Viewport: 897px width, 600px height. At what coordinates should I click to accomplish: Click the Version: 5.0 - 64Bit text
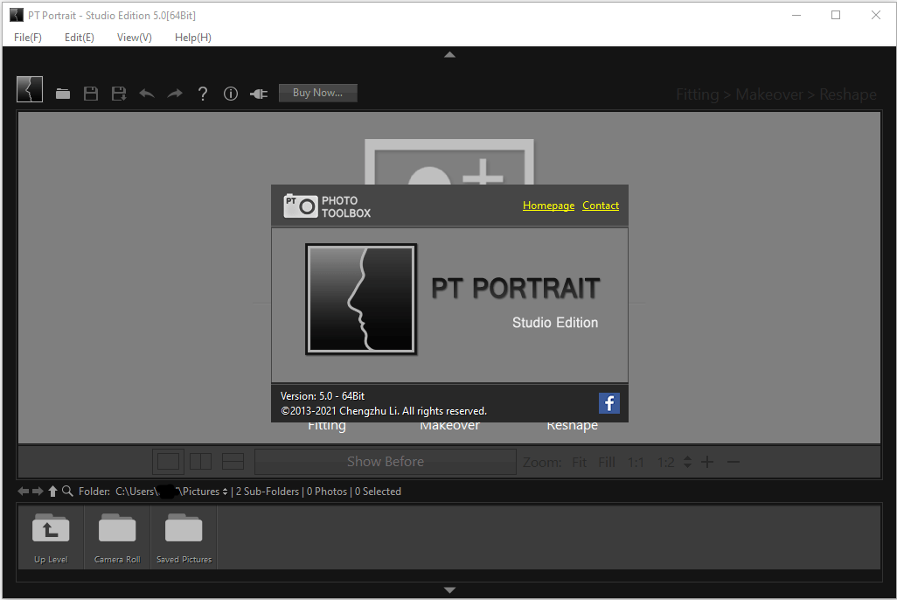[323, 396]
